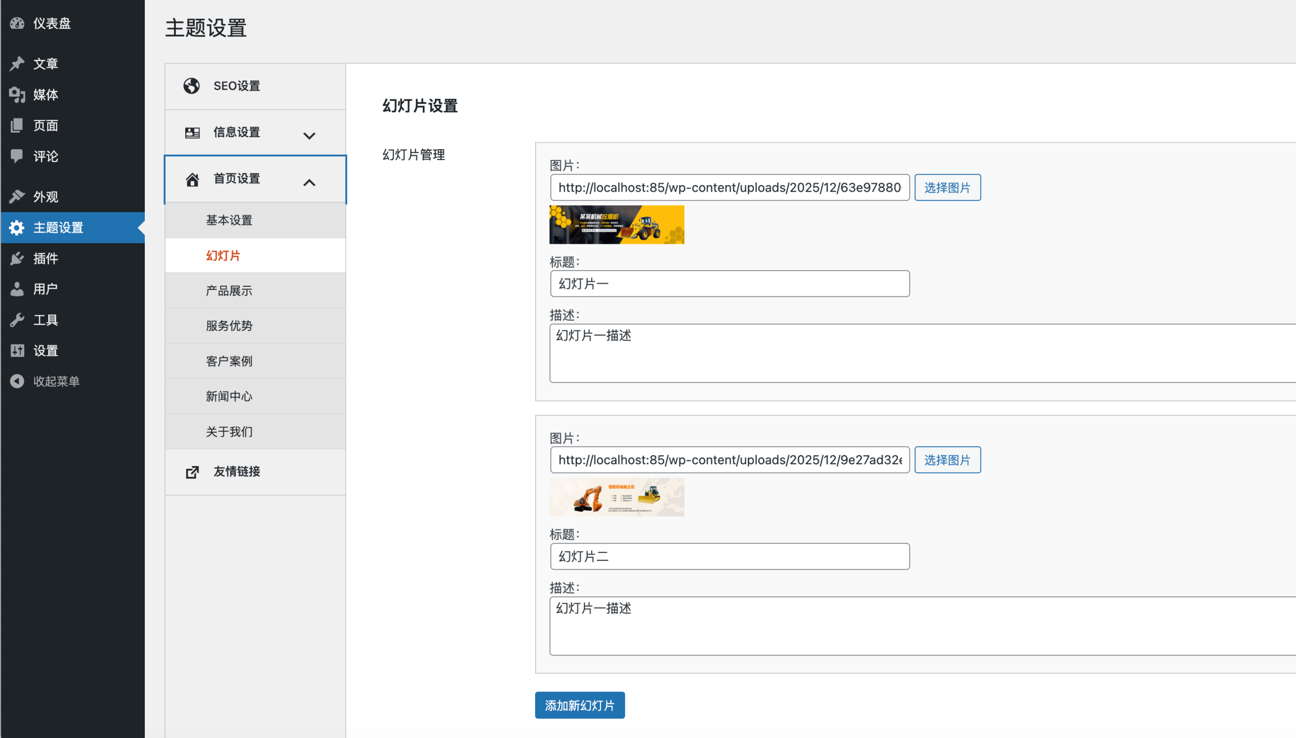Click the globe icon beside SEO设置
The image size is (1296, 738).
(192, 86)
